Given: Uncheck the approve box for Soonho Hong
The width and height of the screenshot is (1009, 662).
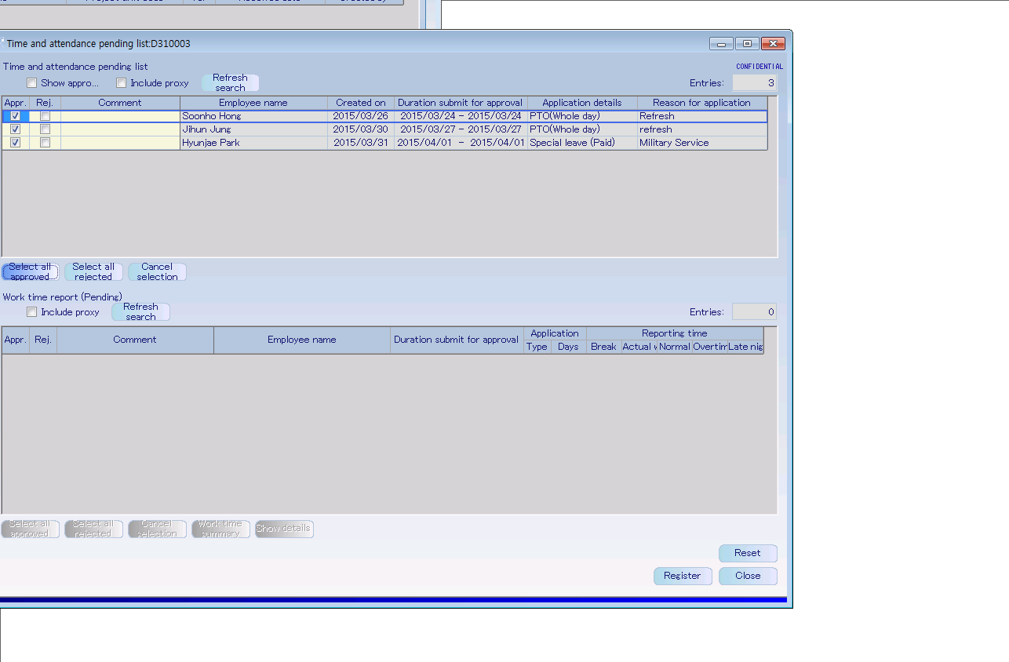Looking at the screenshot, I should (x=16, y=116).
